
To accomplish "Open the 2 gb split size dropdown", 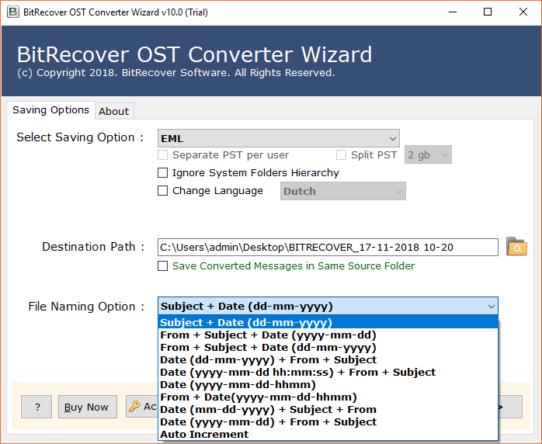I will 428,154.
